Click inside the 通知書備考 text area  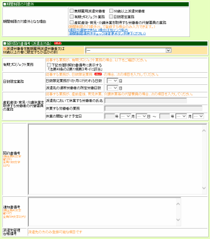[102, 211]
